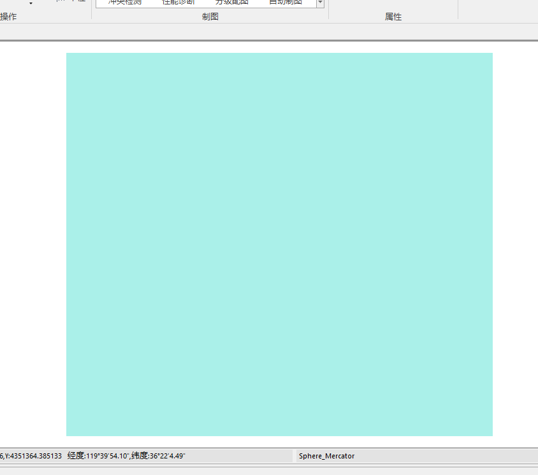The height and width of the screenshot is (475, 538).
Task: Select the 冲突检测 tool in 制图 gallery
Action: (125, 2)
